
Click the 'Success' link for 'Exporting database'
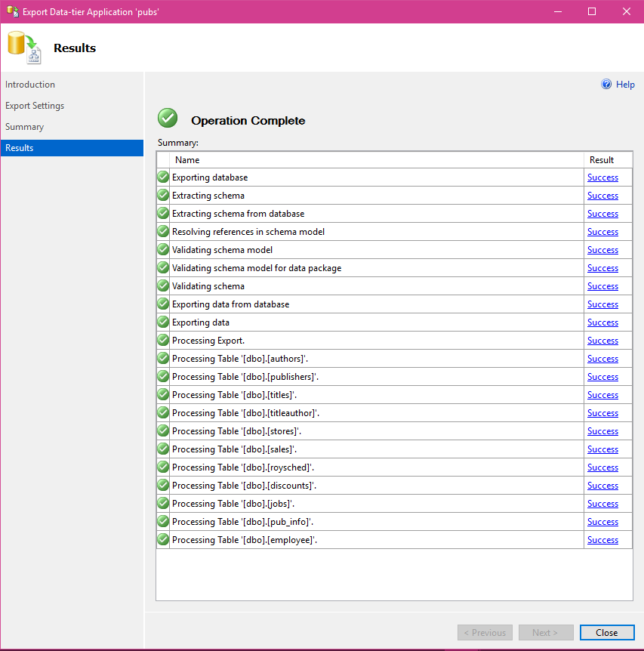[602, 177]
